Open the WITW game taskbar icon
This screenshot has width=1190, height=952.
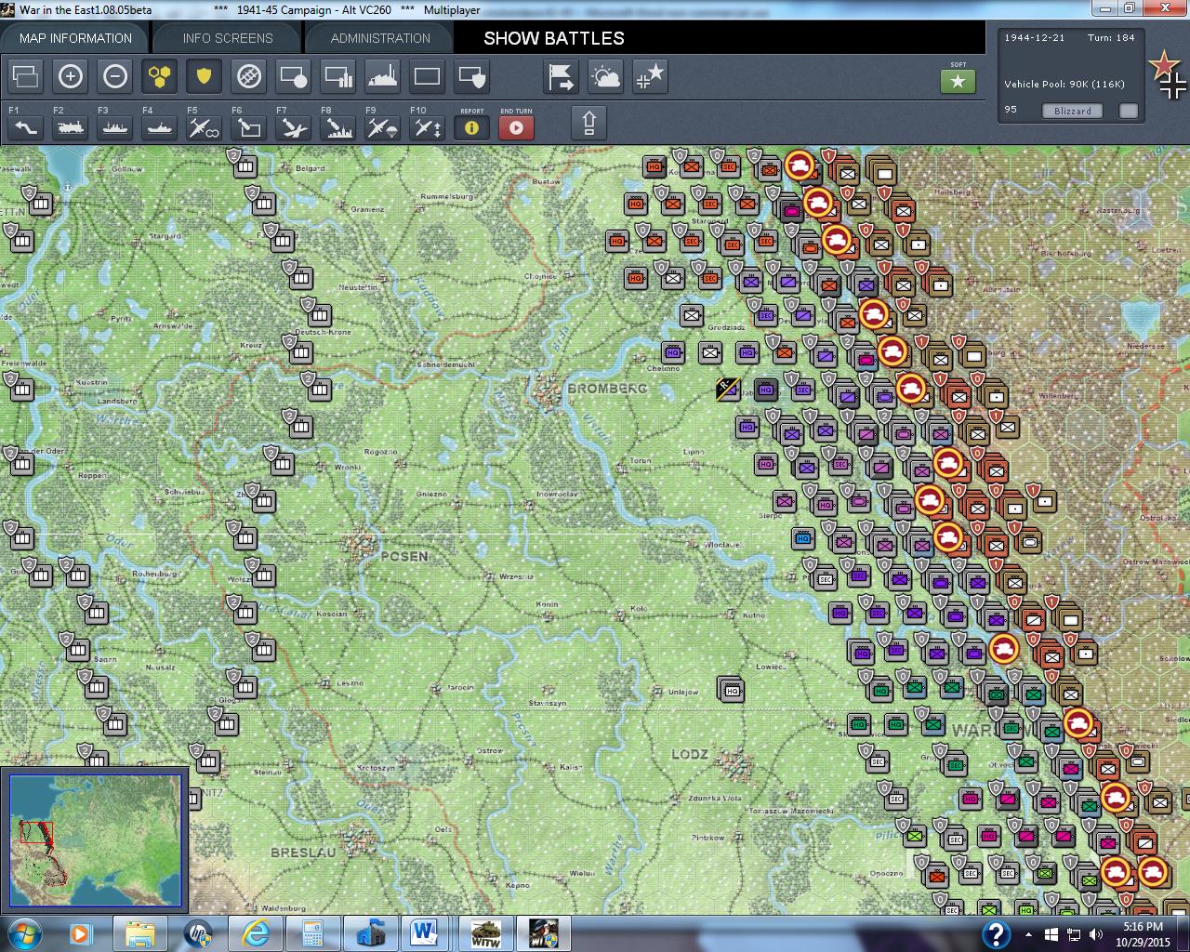pyautogui.click(x=485, y=933)
